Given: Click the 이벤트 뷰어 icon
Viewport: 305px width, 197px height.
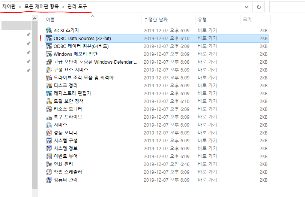Looking at the screenshot, I should pos(49,157).
